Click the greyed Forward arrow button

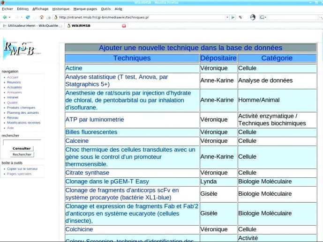tap(17, 17)
